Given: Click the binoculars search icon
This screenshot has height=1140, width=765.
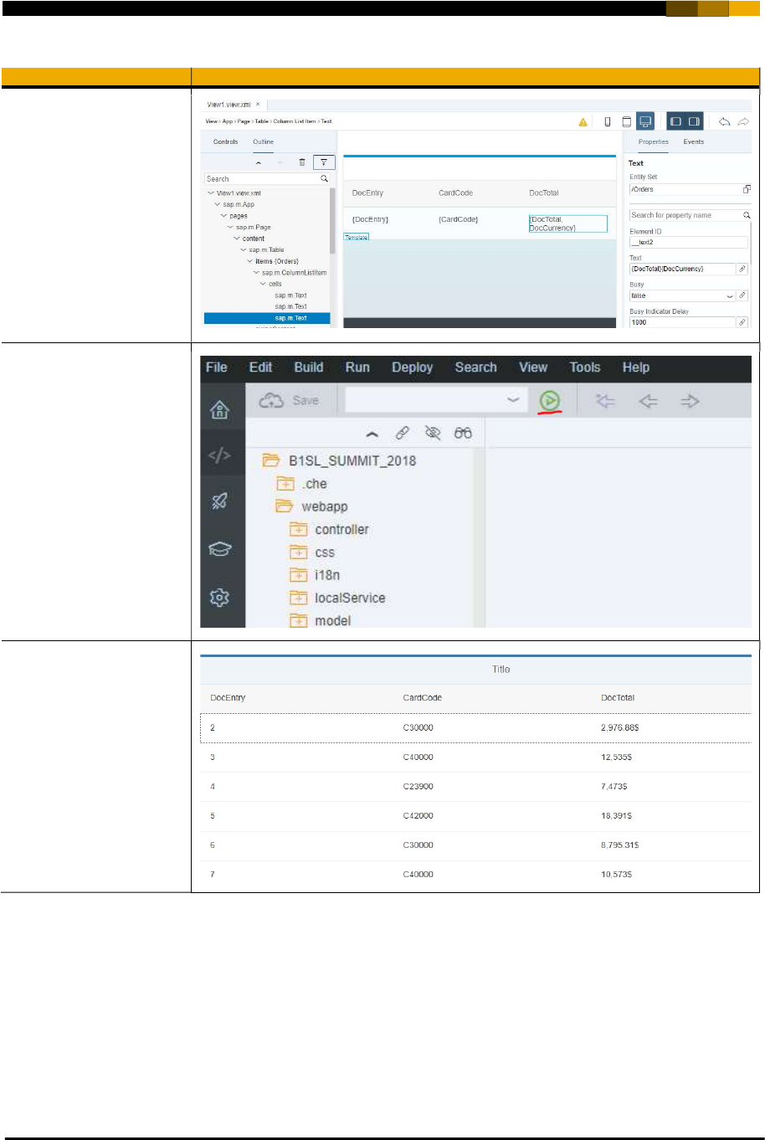Looking at the screenshot, I should pos(463,433).
